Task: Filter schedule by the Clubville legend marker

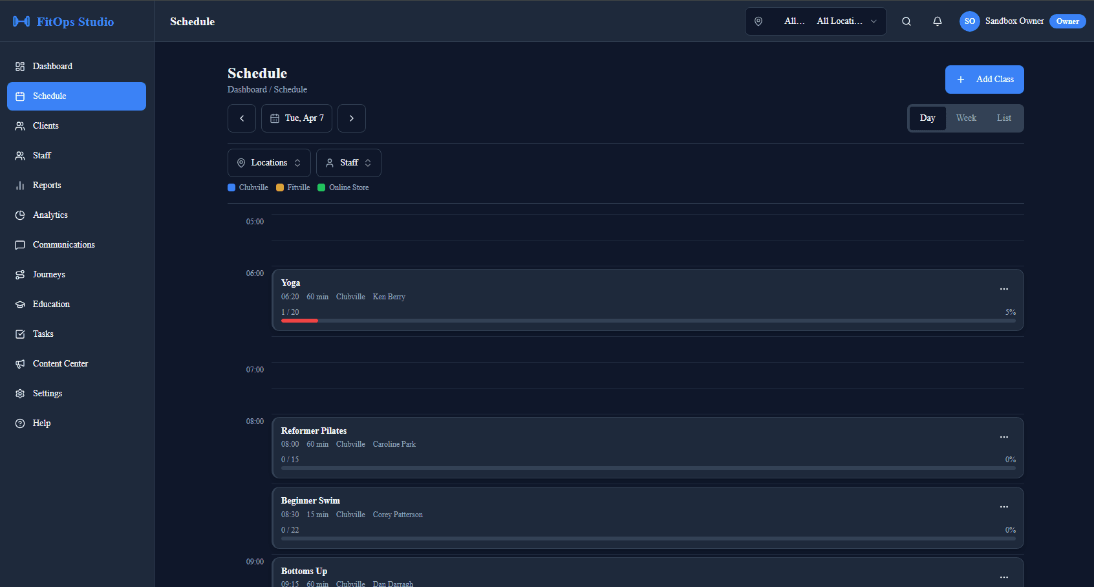Action: [231, 187]
